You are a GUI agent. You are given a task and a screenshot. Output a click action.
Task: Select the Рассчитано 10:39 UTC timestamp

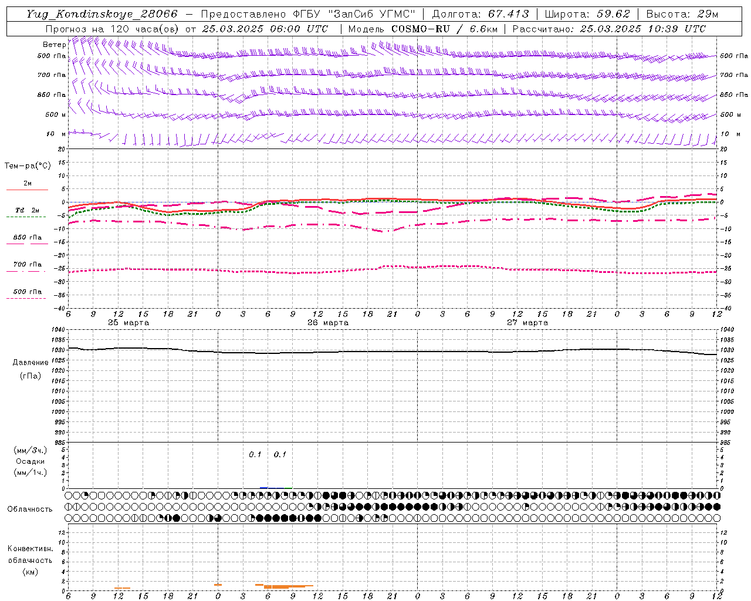tap(609, 29)
